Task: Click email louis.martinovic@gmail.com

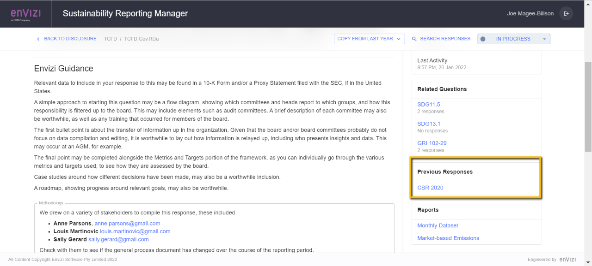Action: click(135, 231)
